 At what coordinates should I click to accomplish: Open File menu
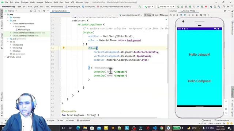click(x=7, y=2)
